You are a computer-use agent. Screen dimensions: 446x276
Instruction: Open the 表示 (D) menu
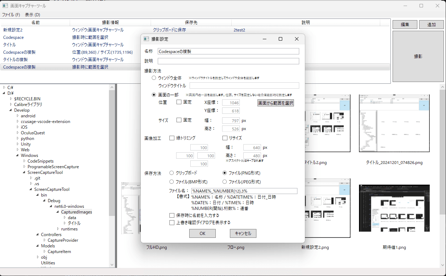[x=33, y=15]
